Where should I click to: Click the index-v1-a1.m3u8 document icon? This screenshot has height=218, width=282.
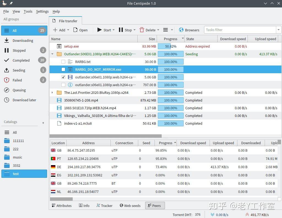point(59,124)
